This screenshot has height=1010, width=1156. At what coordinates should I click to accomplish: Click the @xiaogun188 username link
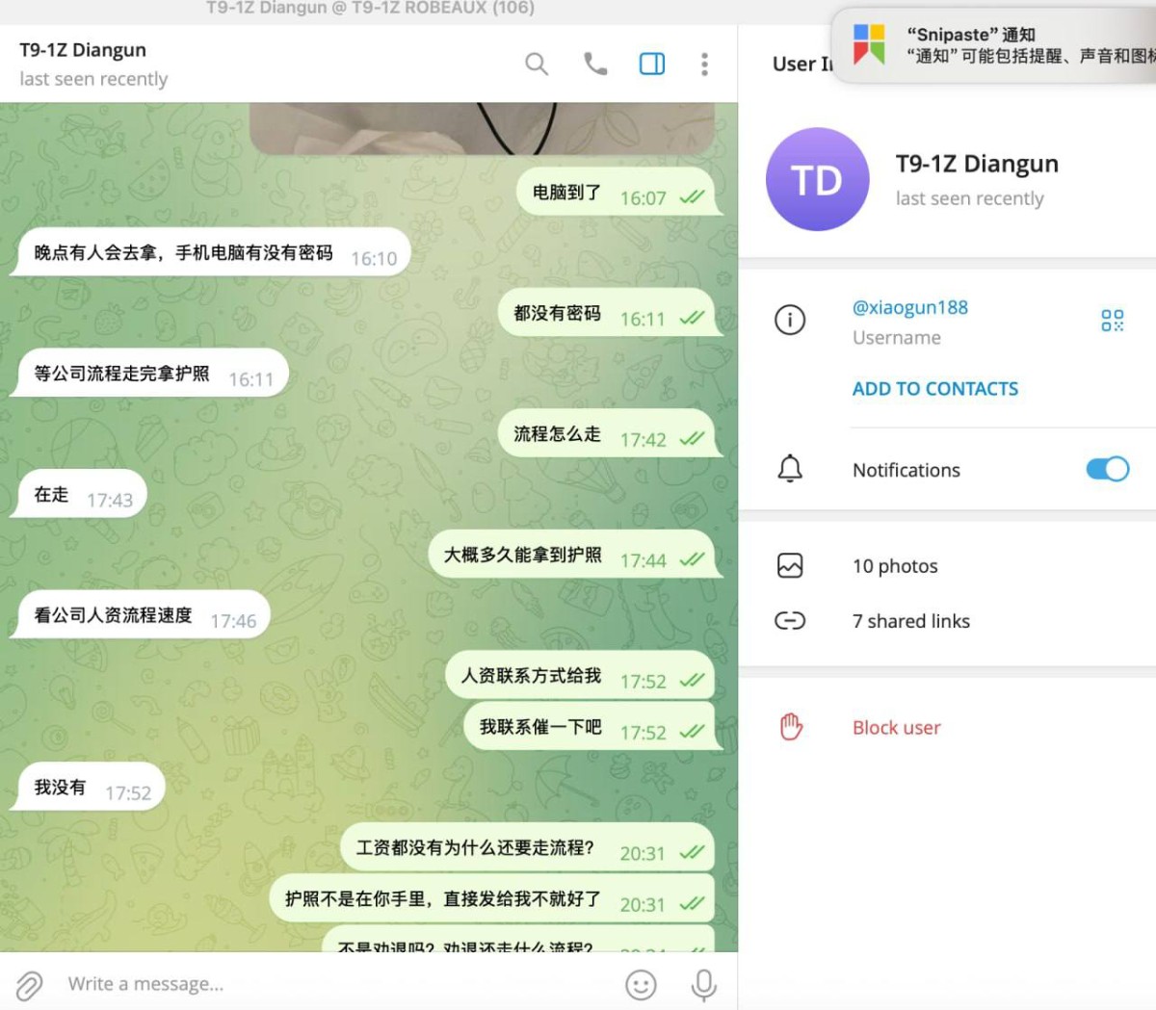(910, 308)
